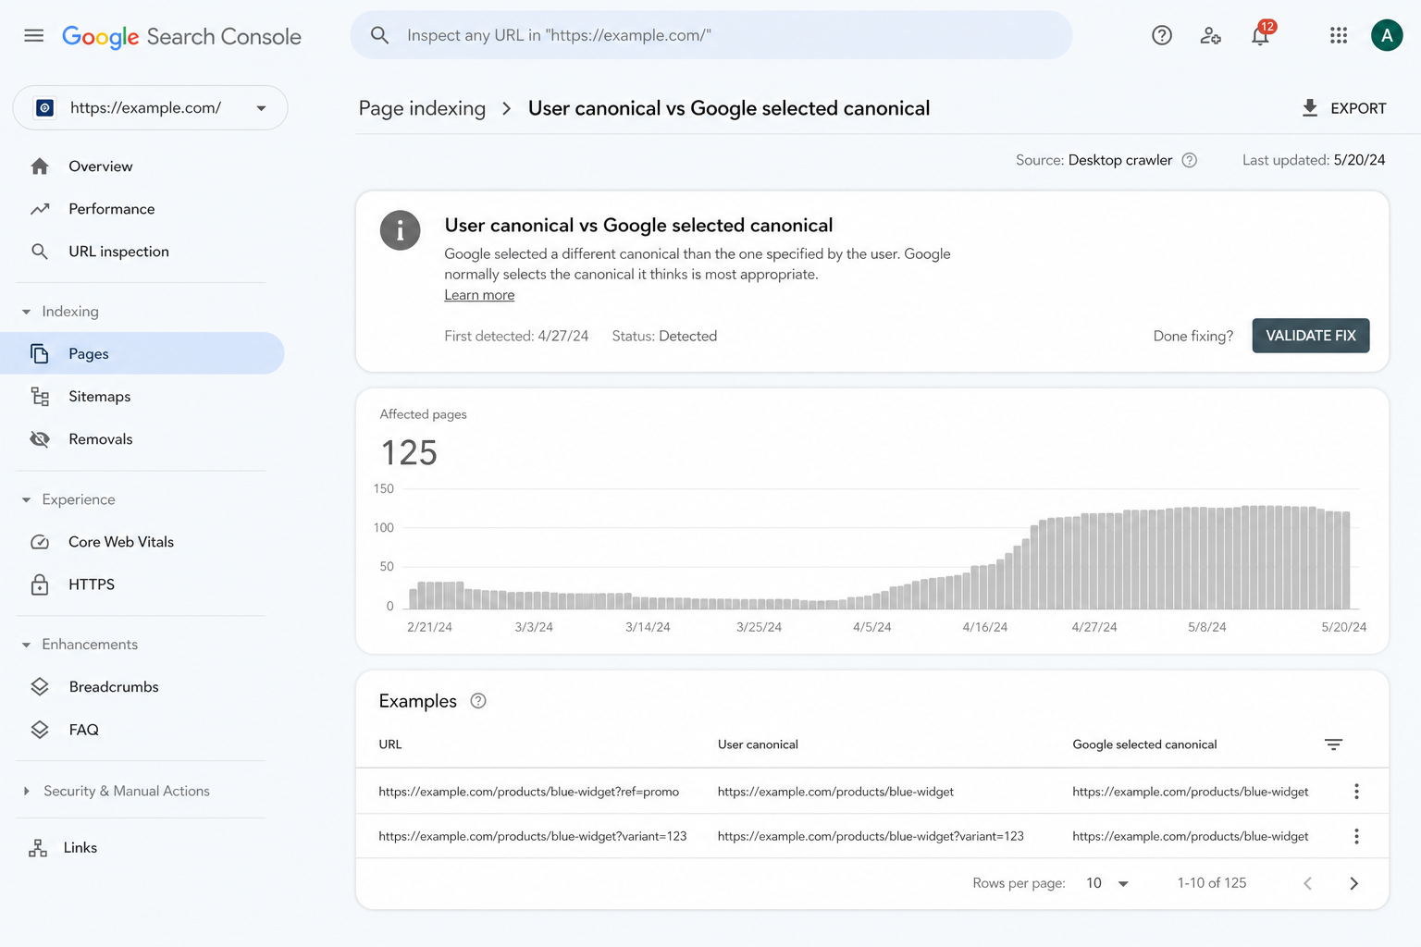Open the account avatar A
This screenshot has height=947, width=1421.
tap(1386, 35)
